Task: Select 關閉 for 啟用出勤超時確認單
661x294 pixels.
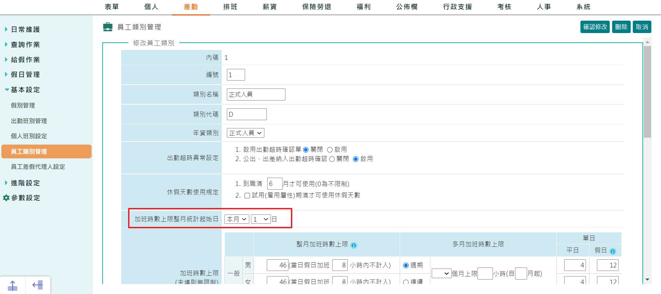Action: pyautogui.click(x=306, y=150)
